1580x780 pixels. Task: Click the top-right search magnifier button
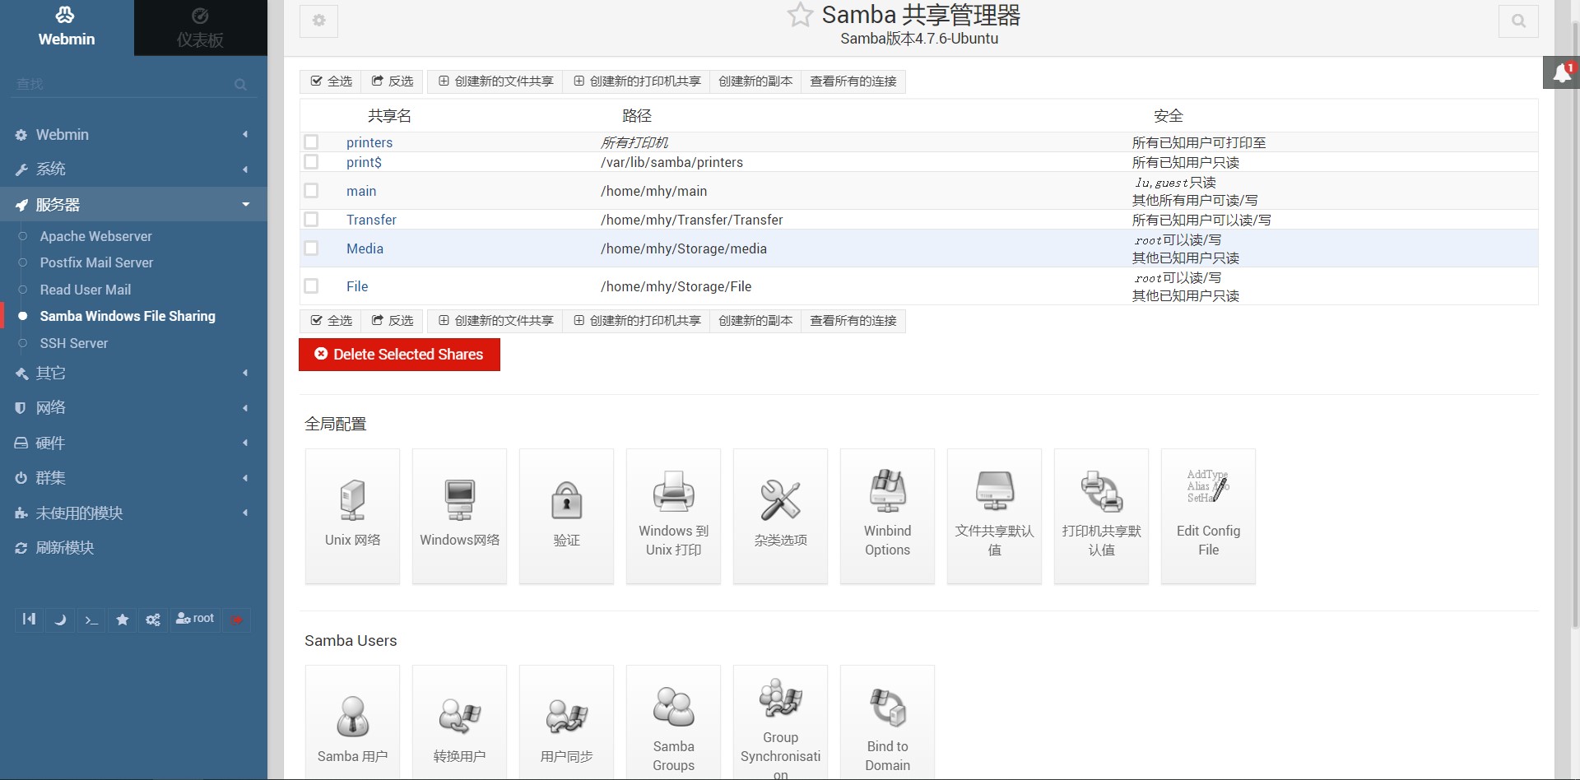point(1518,21)
